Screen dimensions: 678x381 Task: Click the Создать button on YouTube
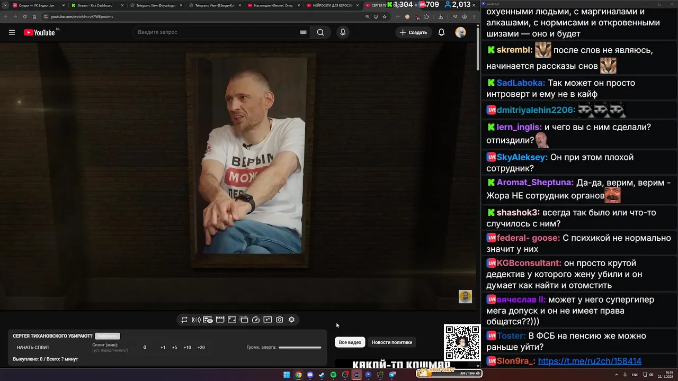[413, 32]
